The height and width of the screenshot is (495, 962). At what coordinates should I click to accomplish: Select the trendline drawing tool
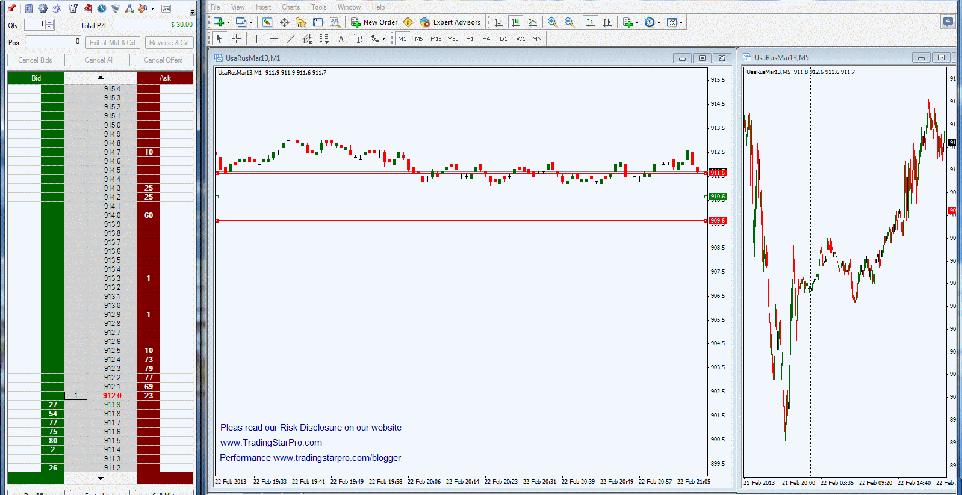[290, 38]
